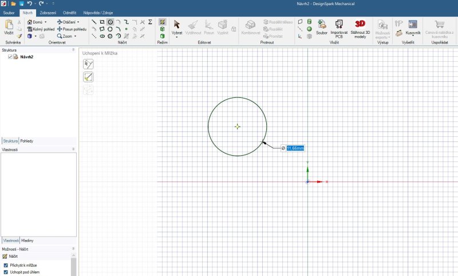Toggle visibility checkbox for Návrh2
This screenshot has width=458, height=276.
click(x=10, y=57)
